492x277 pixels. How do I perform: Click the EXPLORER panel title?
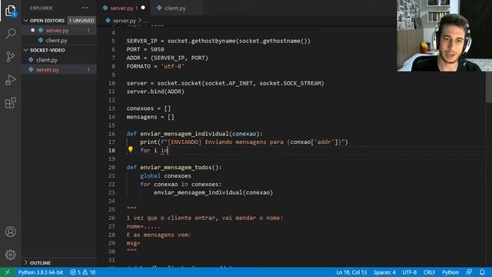(x=41, y=8)
